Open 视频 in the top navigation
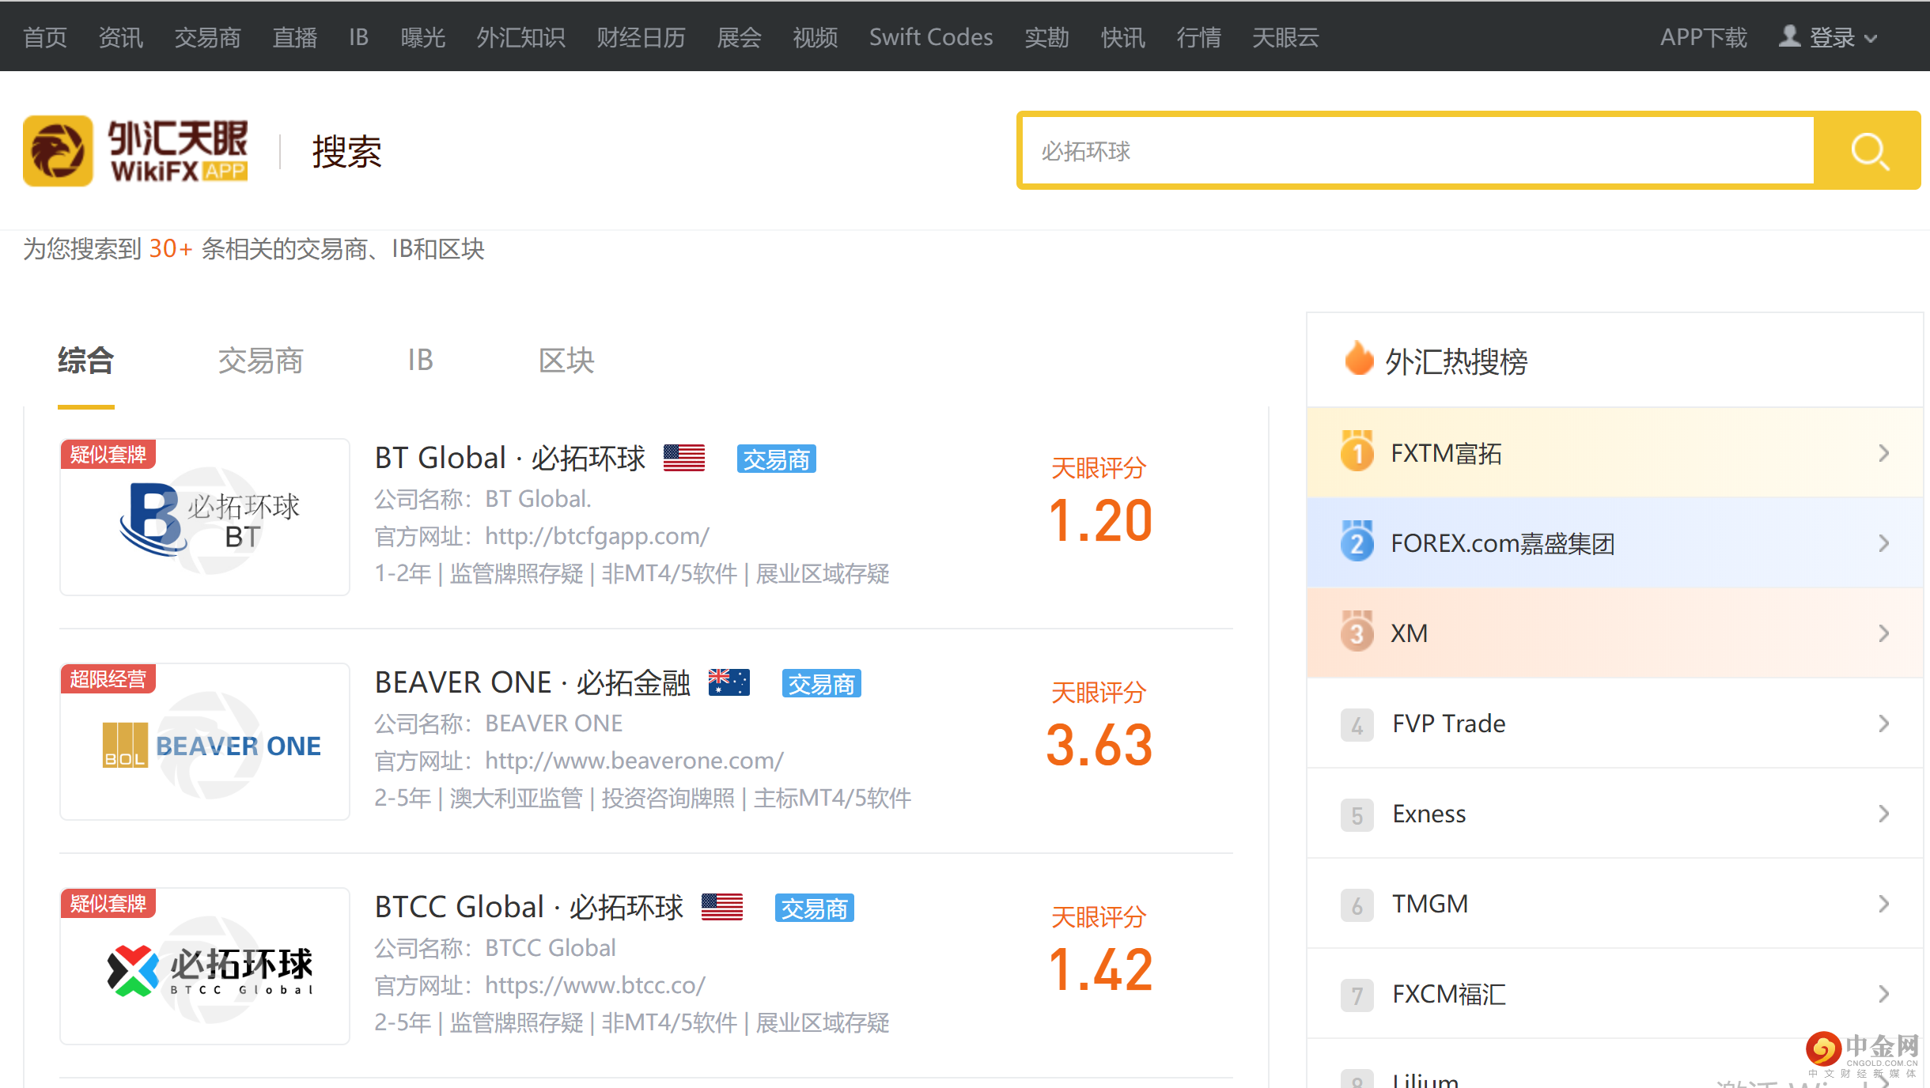The height and width of the screenshot is (1088, 1930). (816, 37)
